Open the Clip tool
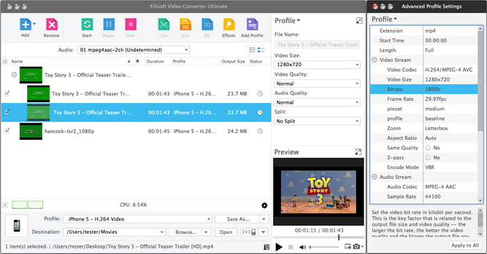This screenshot has width=487, height=254. tap(163, 24)
